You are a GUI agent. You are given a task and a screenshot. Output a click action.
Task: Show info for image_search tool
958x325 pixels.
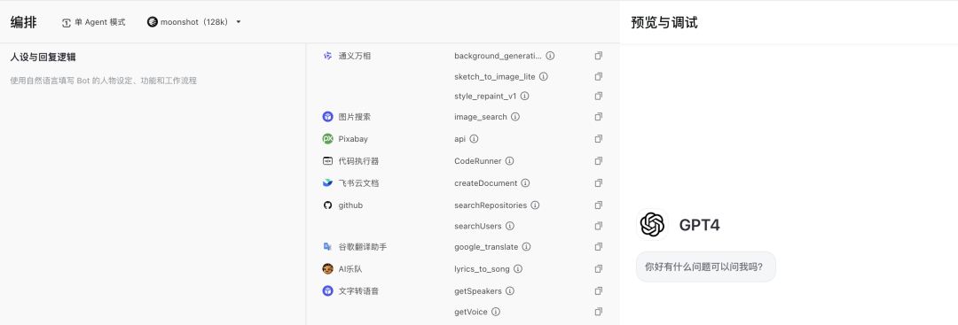(515, 117)
